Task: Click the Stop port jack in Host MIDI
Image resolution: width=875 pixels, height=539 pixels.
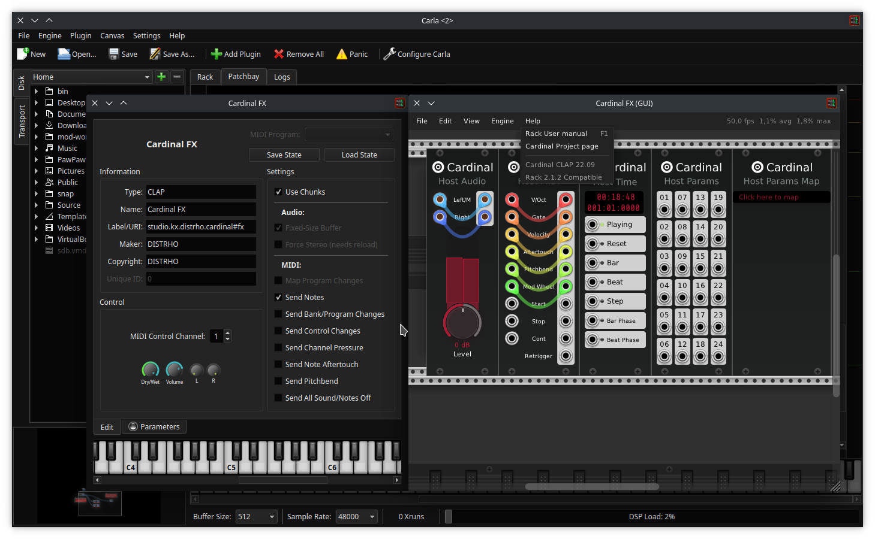Action: [x=512, y=321]
